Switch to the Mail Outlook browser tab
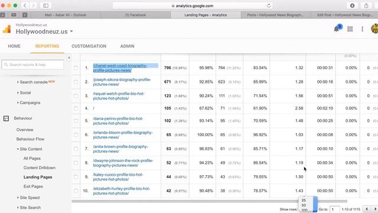This screenshot has height=213, width=378. click(x=66, y=15)
